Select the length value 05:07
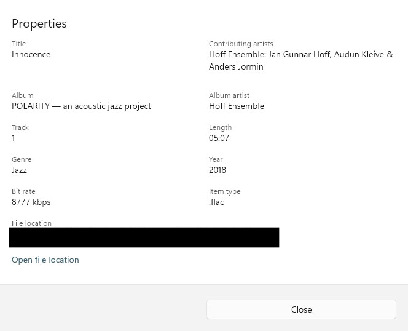 click(219, 138)
